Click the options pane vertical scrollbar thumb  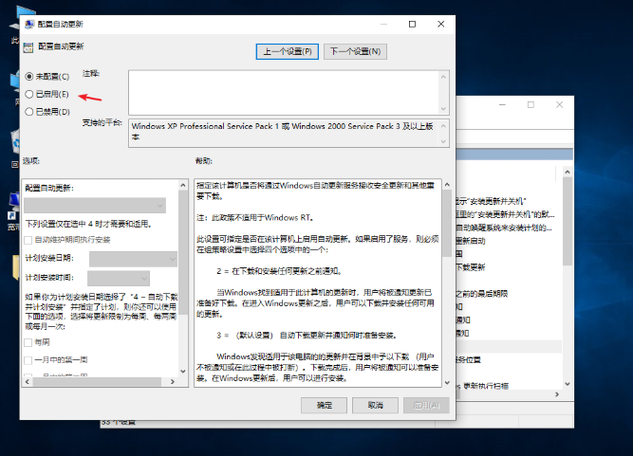(183, 252)
